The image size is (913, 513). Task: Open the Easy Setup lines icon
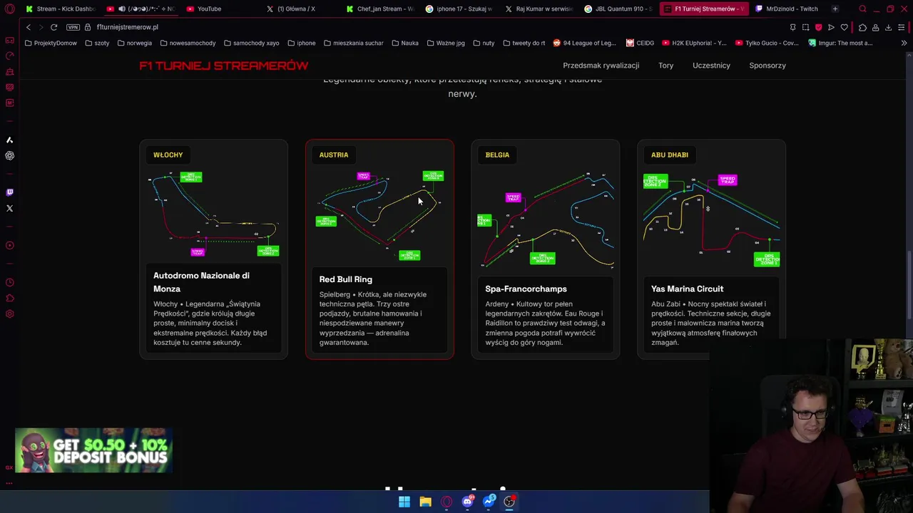(902, 27)
